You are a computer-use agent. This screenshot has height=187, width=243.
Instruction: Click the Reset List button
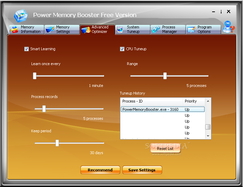click(165, 149)
